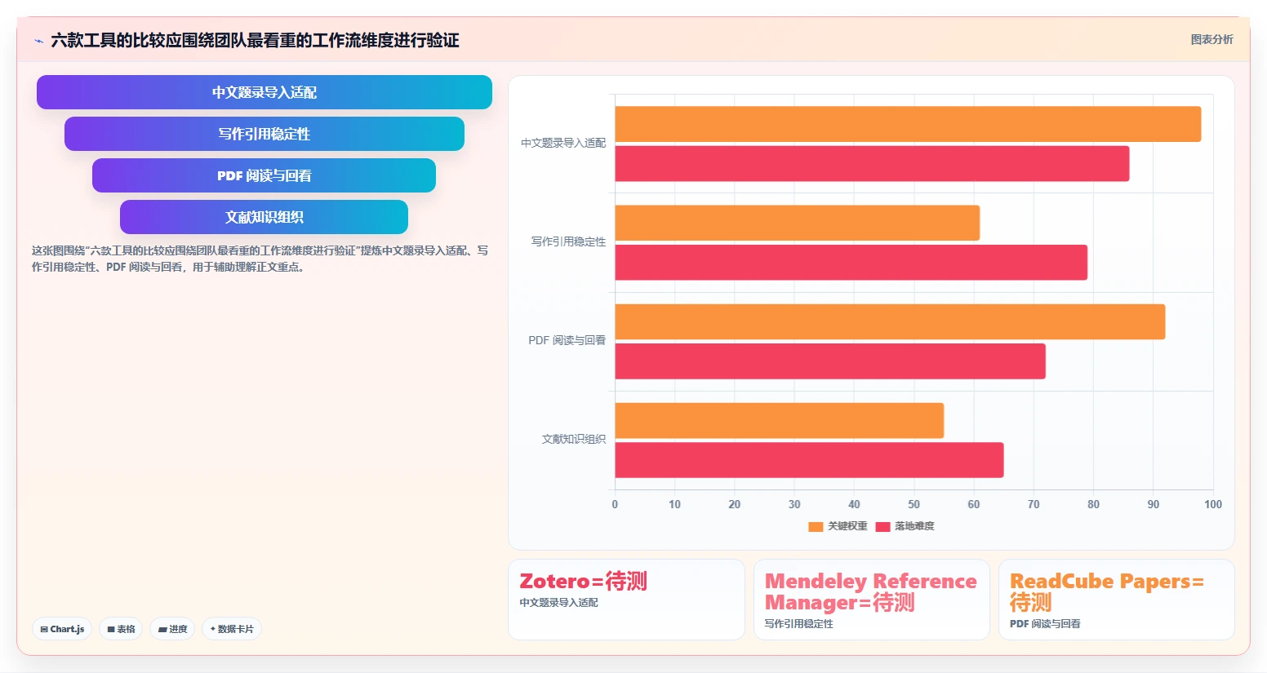Click the orange bar for 中文题录导入适配
This screenshot has width=1267, height=673.
908,124
